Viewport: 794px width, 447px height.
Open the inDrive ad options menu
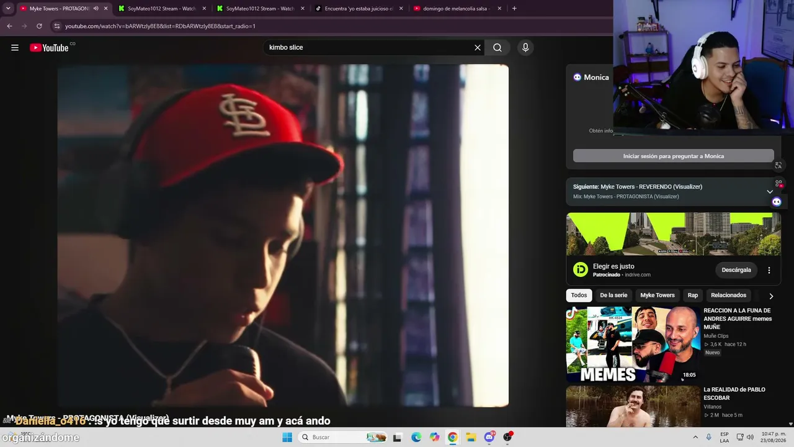[769, 270]
